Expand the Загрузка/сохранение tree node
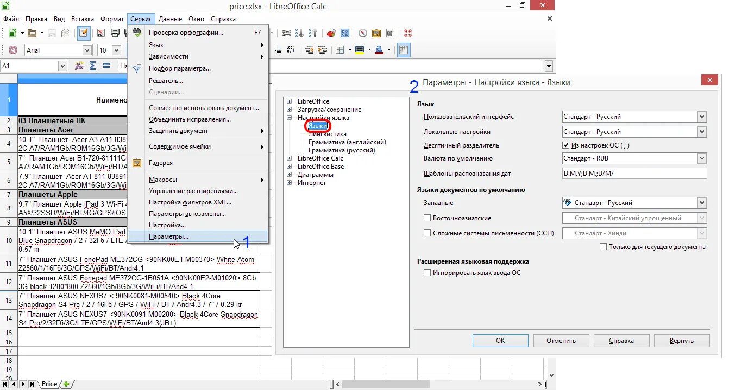Image resolution: width=742 pixels, height=390 pixels. point(290,110)
